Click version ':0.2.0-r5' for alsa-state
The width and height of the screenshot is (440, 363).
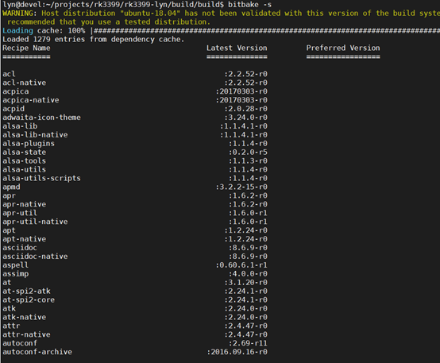pos(248,153)
